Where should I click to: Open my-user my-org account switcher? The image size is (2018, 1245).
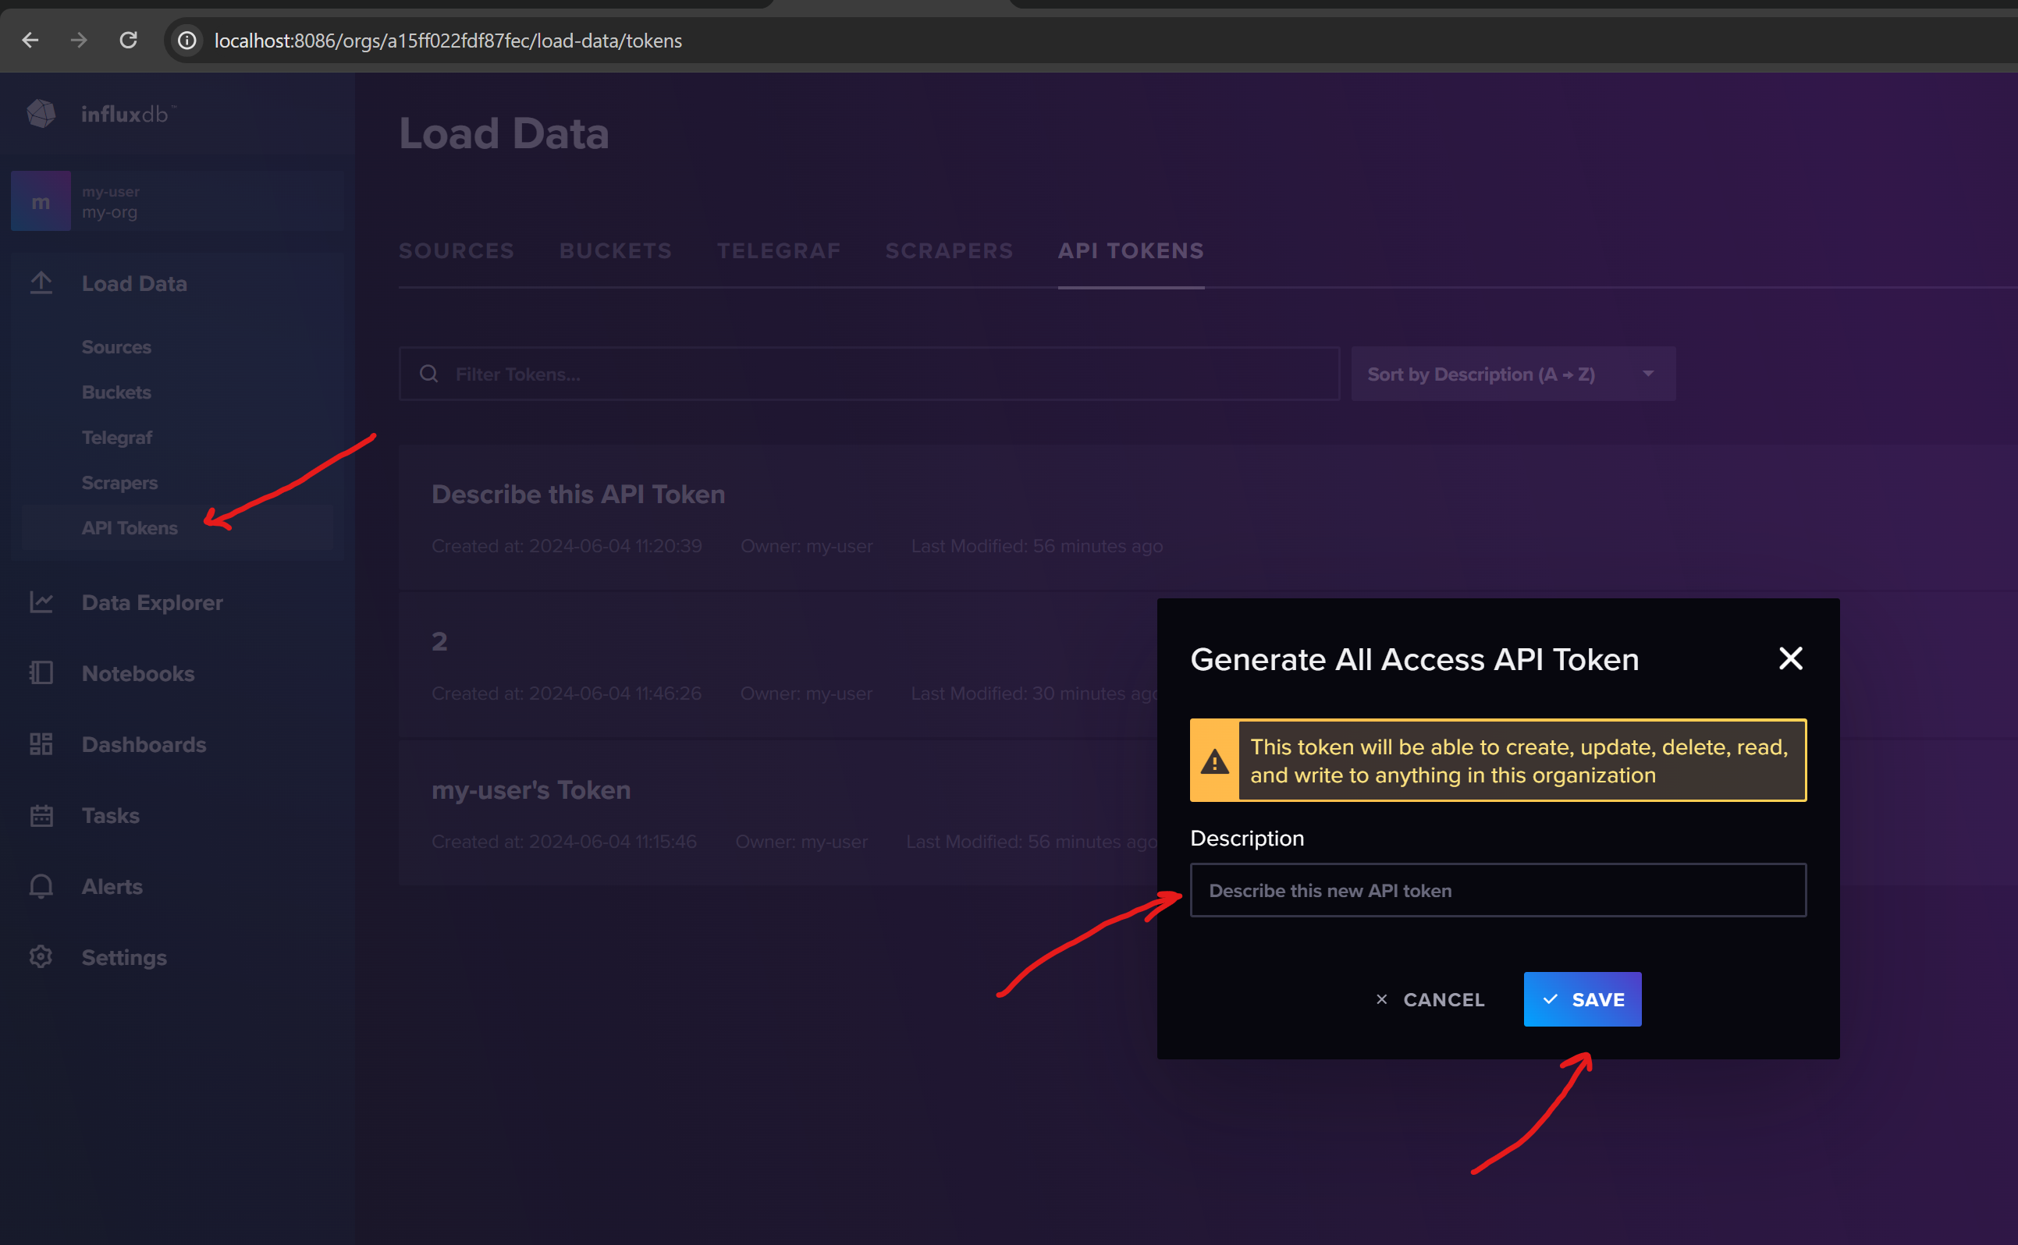pyautogui.click(x=177, y=202)
